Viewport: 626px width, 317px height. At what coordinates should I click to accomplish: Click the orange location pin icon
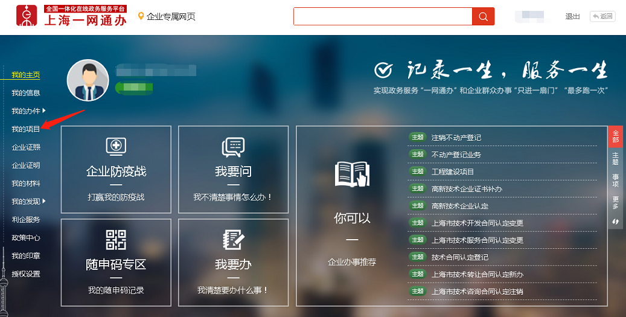point(141,16)
